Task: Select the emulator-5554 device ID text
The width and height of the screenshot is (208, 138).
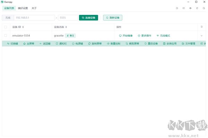Action: (21, 36)
